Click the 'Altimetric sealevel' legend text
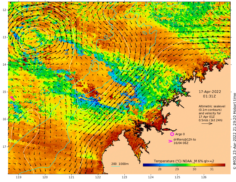236x182 pixels. [x=212, y=106]
